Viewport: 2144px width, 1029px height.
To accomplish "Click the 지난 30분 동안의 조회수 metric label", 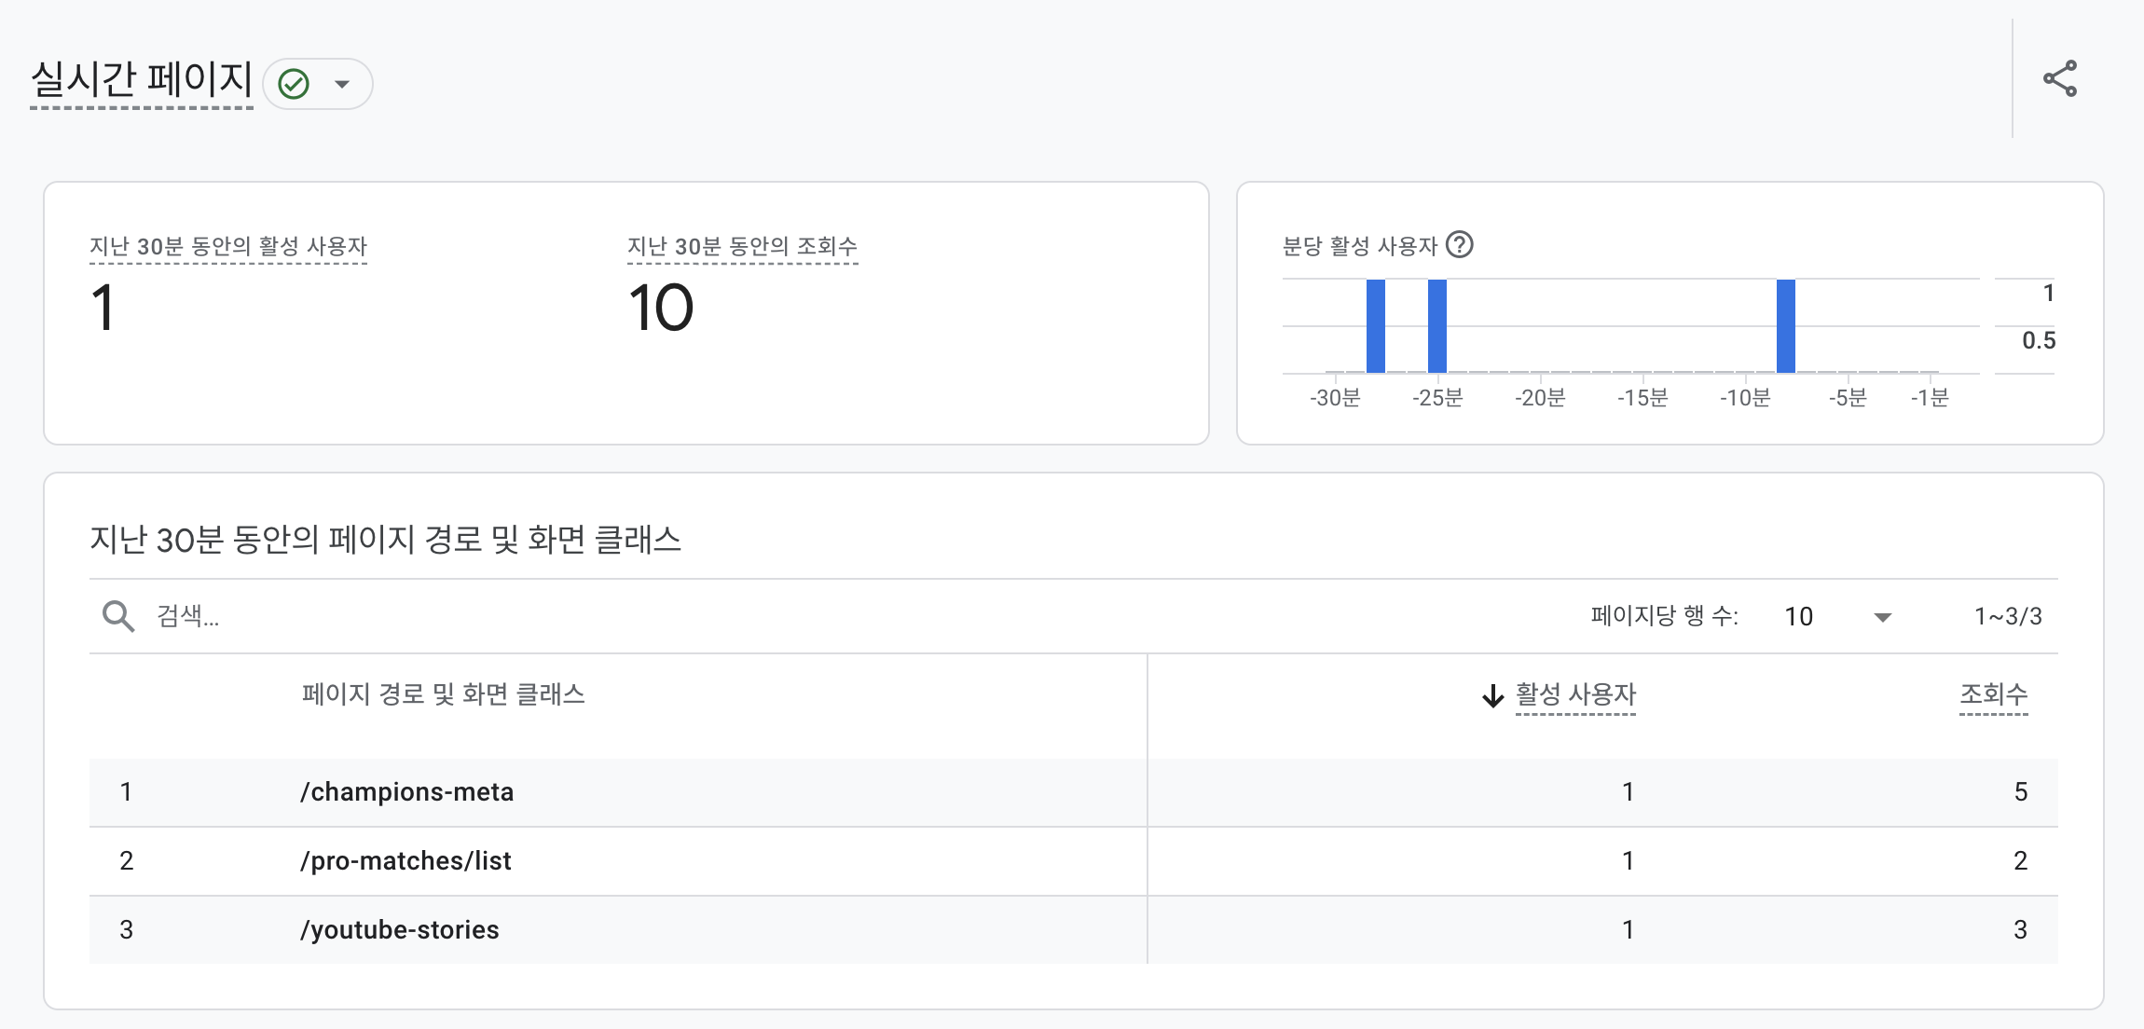I will pos(742,247).
